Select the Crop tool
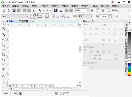Image resolution: width=132 pixels, height=97 pixels. click(3, 34)
